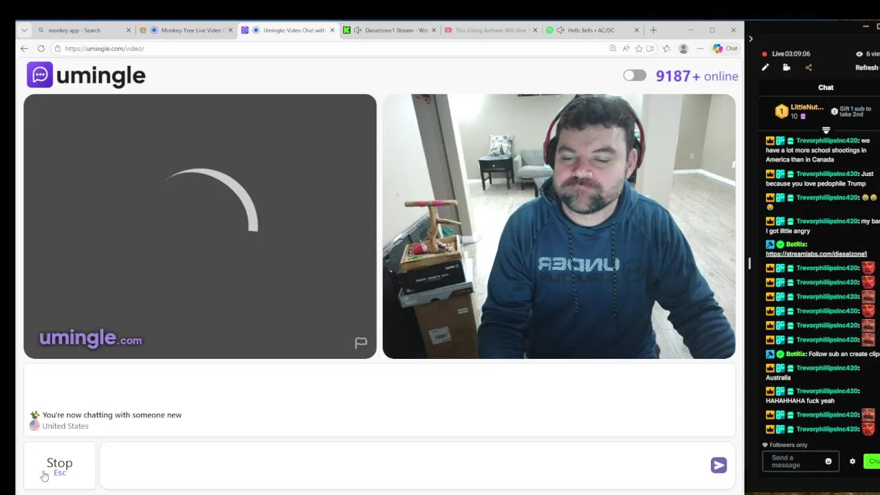Click the Live 03:09:06 stream timer
This screenshot has height=495, width=880.
(x=791, y=54)
